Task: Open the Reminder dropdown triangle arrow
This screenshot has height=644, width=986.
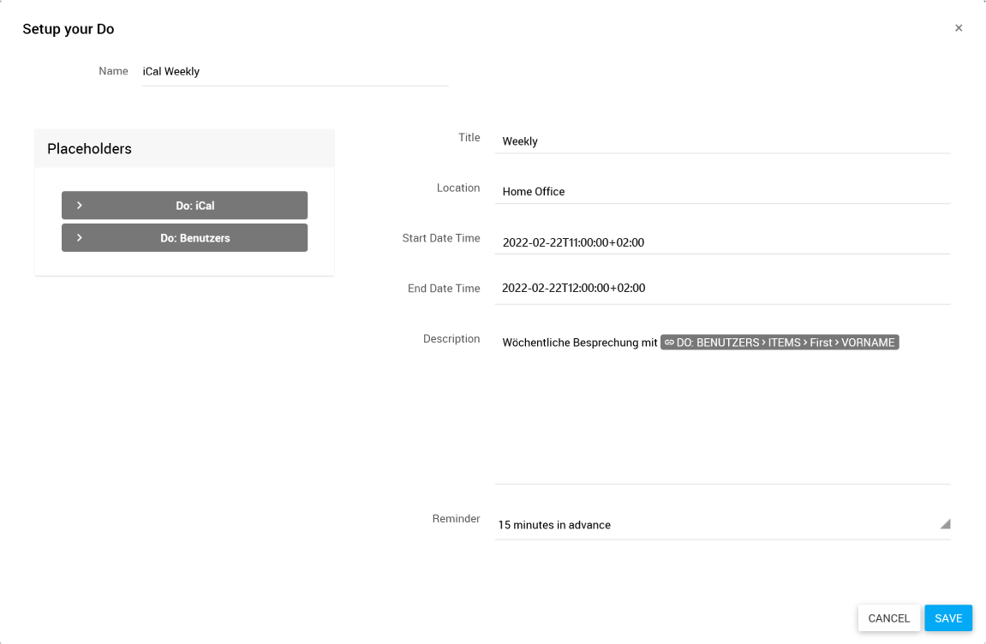Action: 945,524
